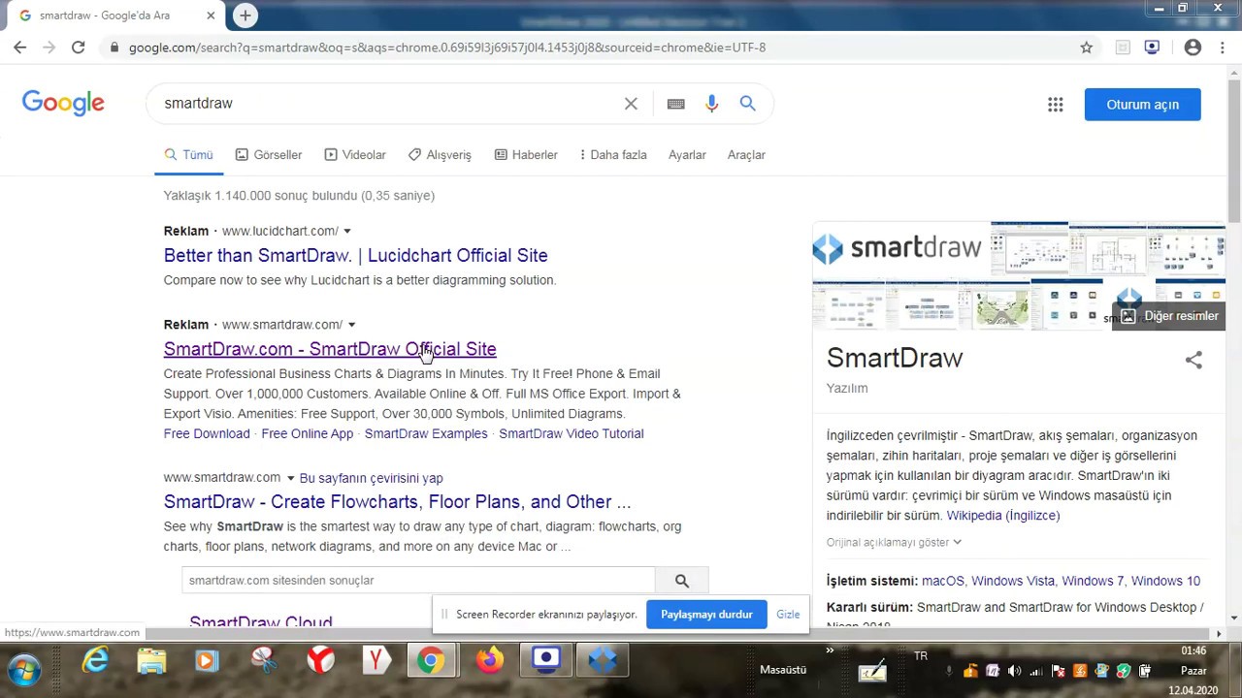The width and height of the screenshot is (1242, 698).
Task: Click the 'Paylaşmayı durdur' button
Action: (706, 615)
